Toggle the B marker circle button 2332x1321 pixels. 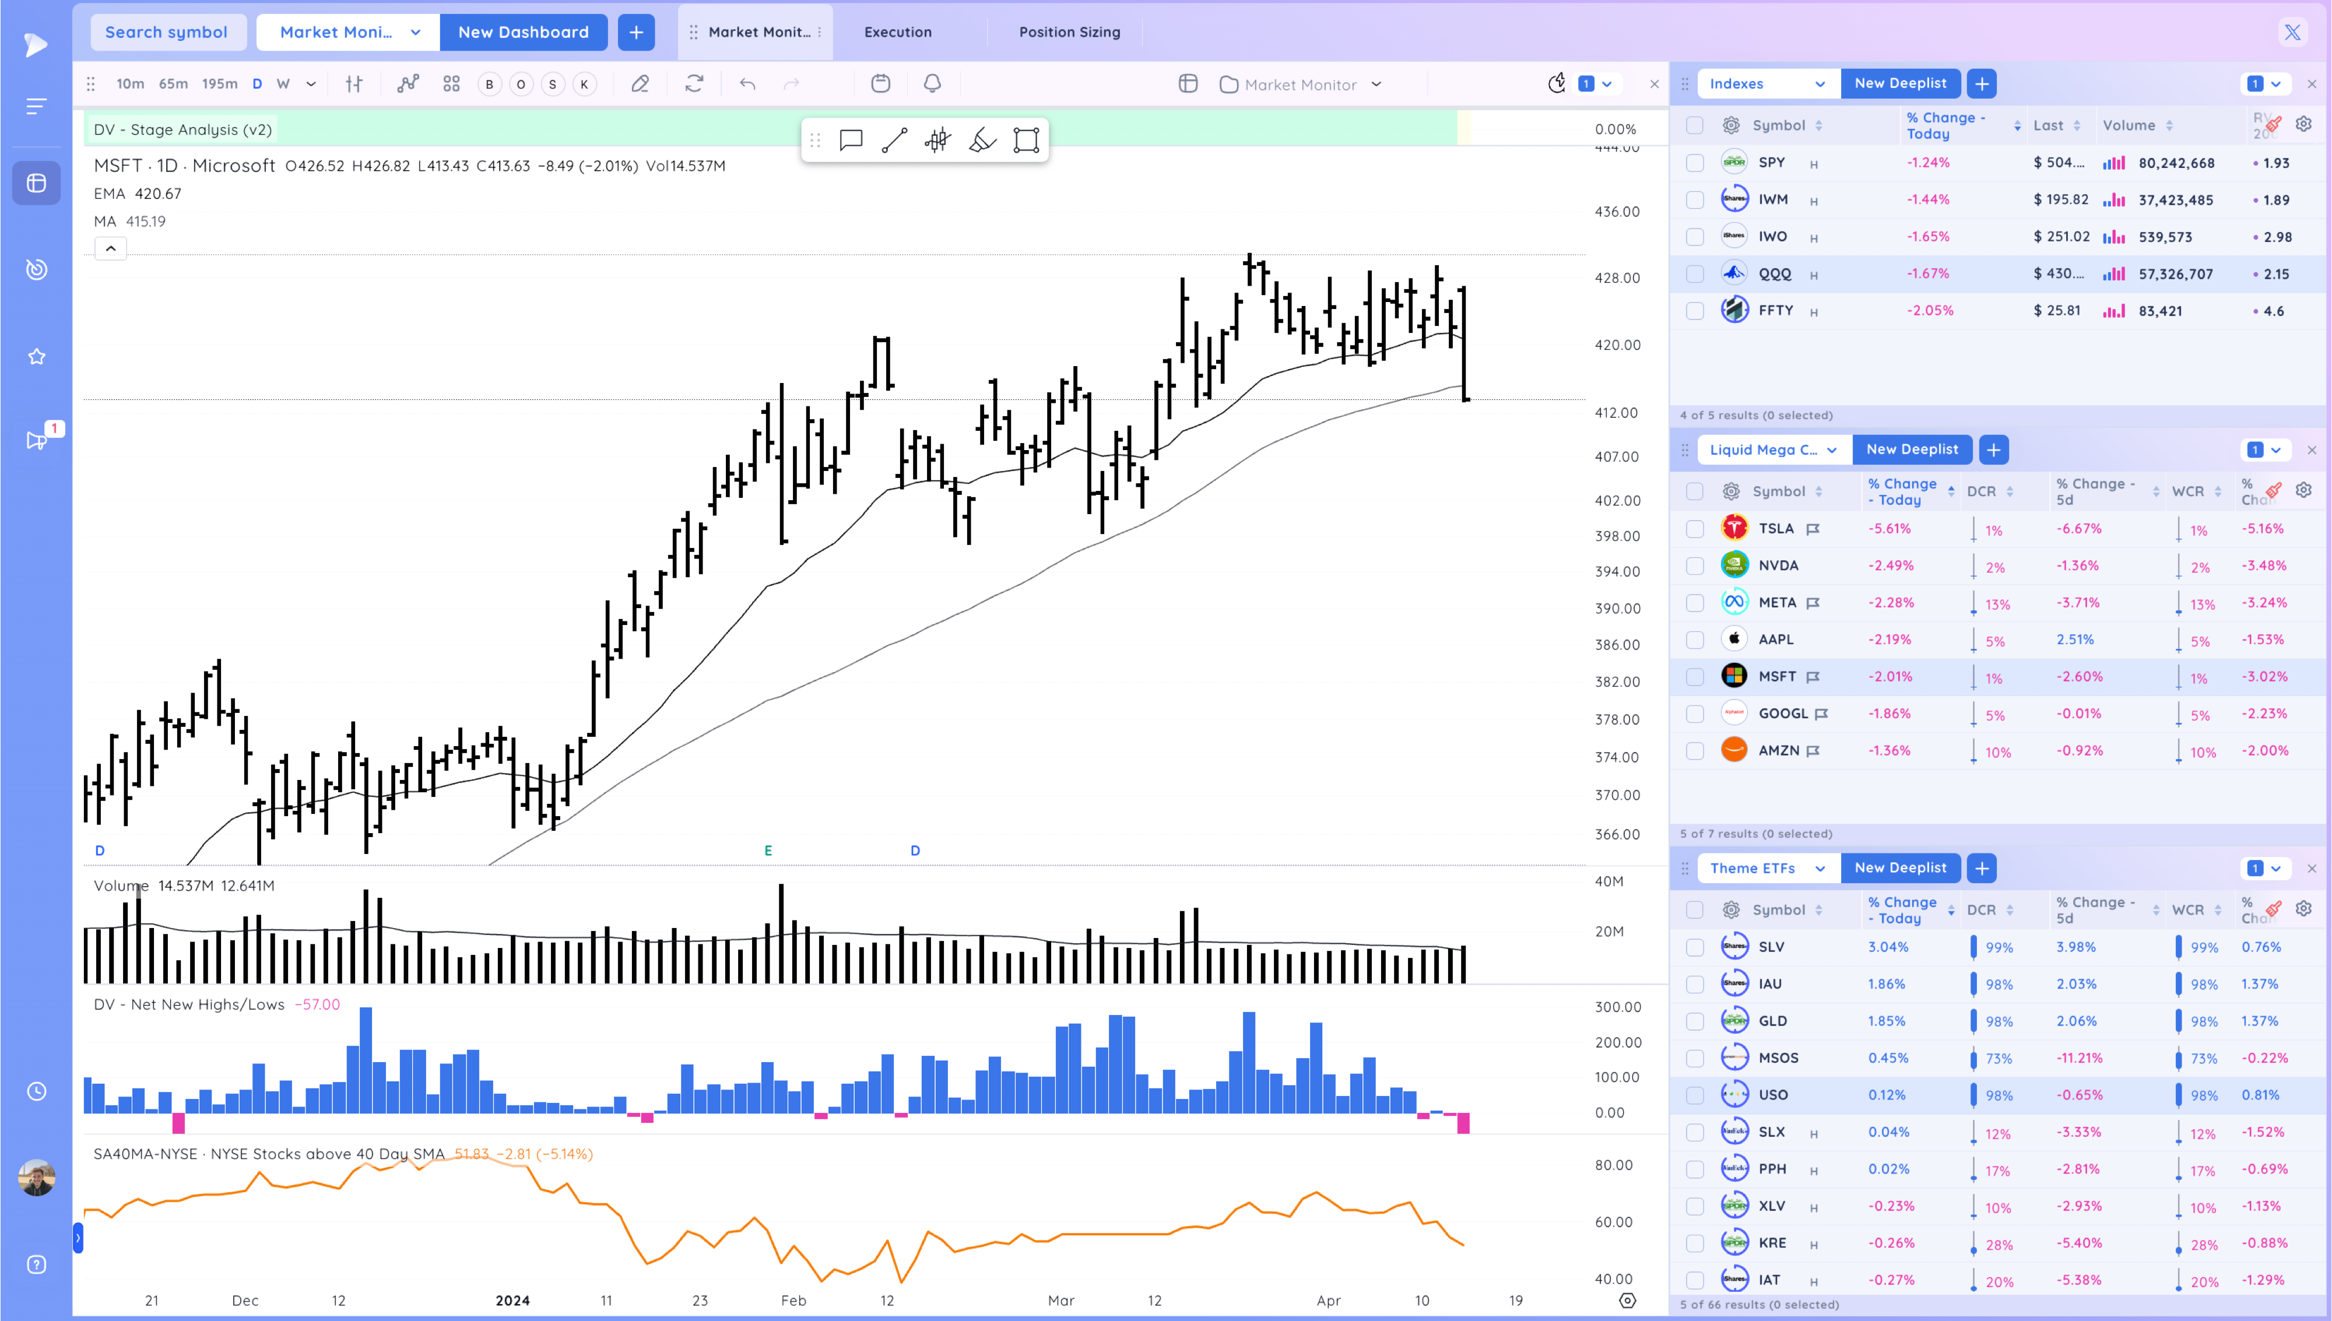(490, 85)
